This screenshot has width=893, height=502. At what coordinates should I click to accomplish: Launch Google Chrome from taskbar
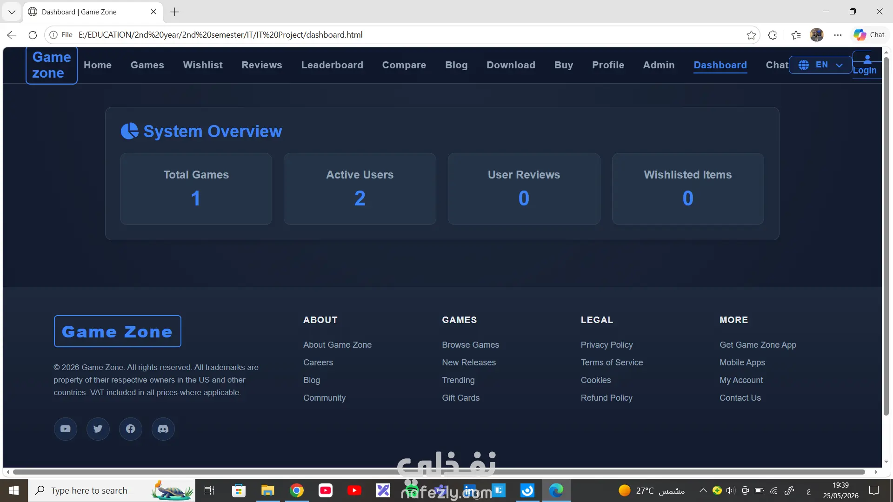[297, 490]
